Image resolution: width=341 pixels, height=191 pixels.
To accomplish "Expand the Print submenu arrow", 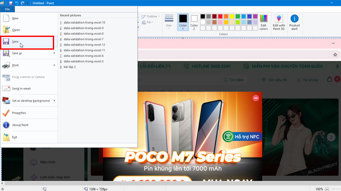I will tap(54, 65).
